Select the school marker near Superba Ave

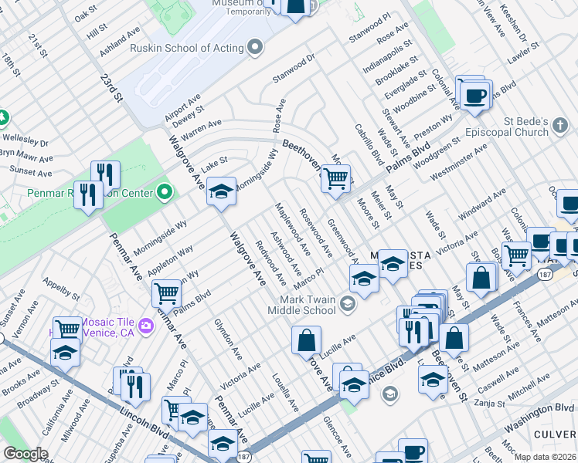click(x=192, y=419)
